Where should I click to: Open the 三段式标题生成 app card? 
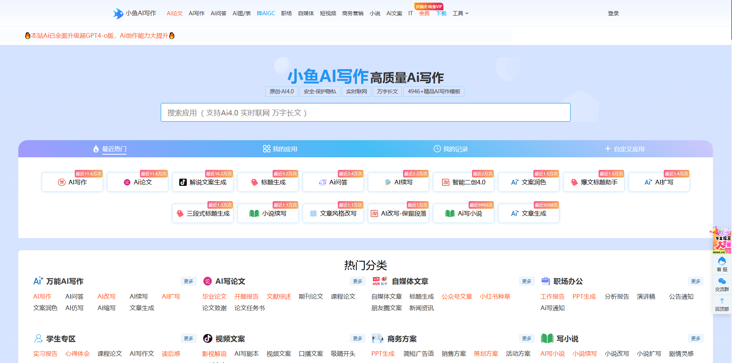203,213
